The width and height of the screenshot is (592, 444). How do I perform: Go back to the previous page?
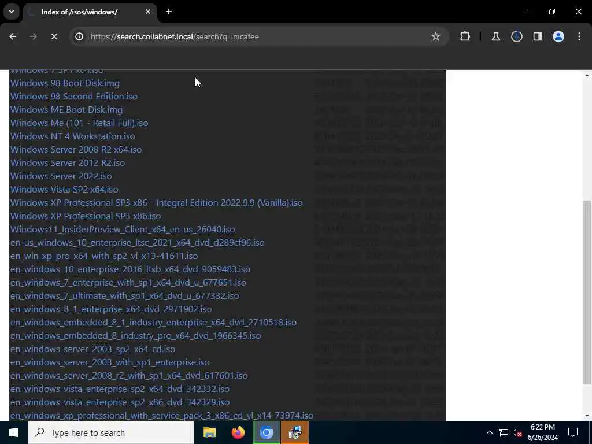point(13,36)
